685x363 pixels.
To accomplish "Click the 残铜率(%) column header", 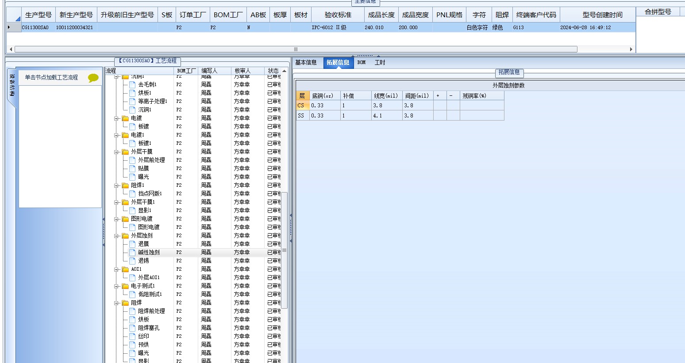I will point(481,96).
